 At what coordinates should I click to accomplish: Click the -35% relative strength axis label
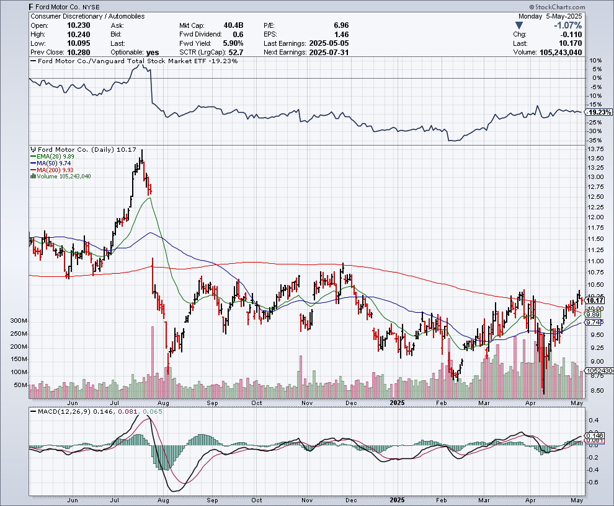[x=595, y=141]
